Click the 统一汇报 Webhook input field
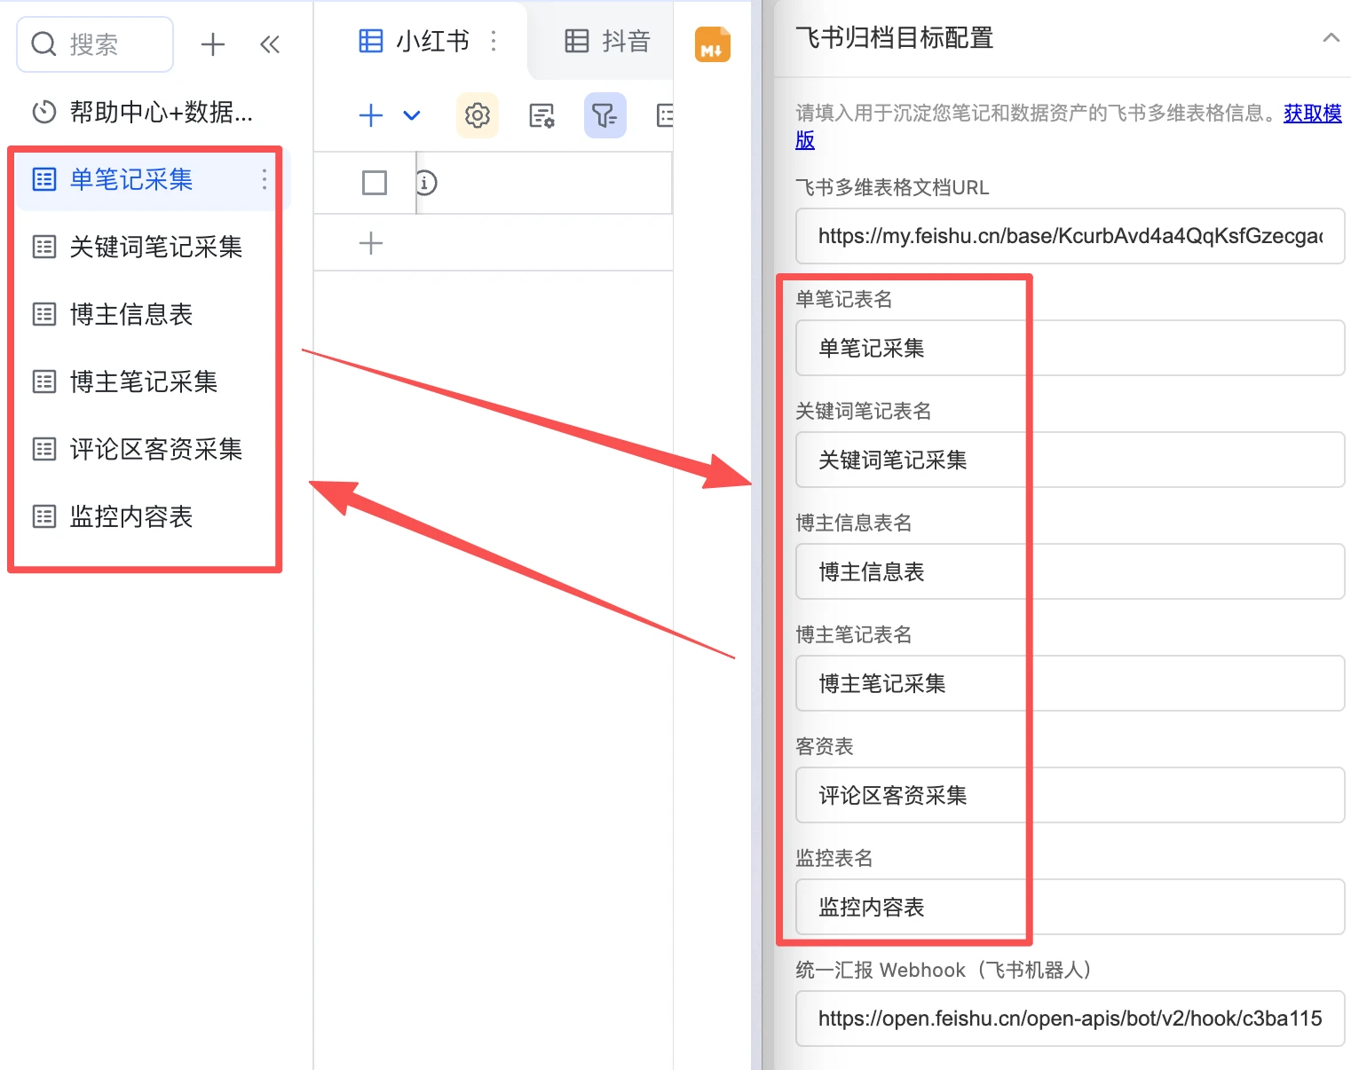This screenshot has height=1070, width=1351. [1071, 1019]
